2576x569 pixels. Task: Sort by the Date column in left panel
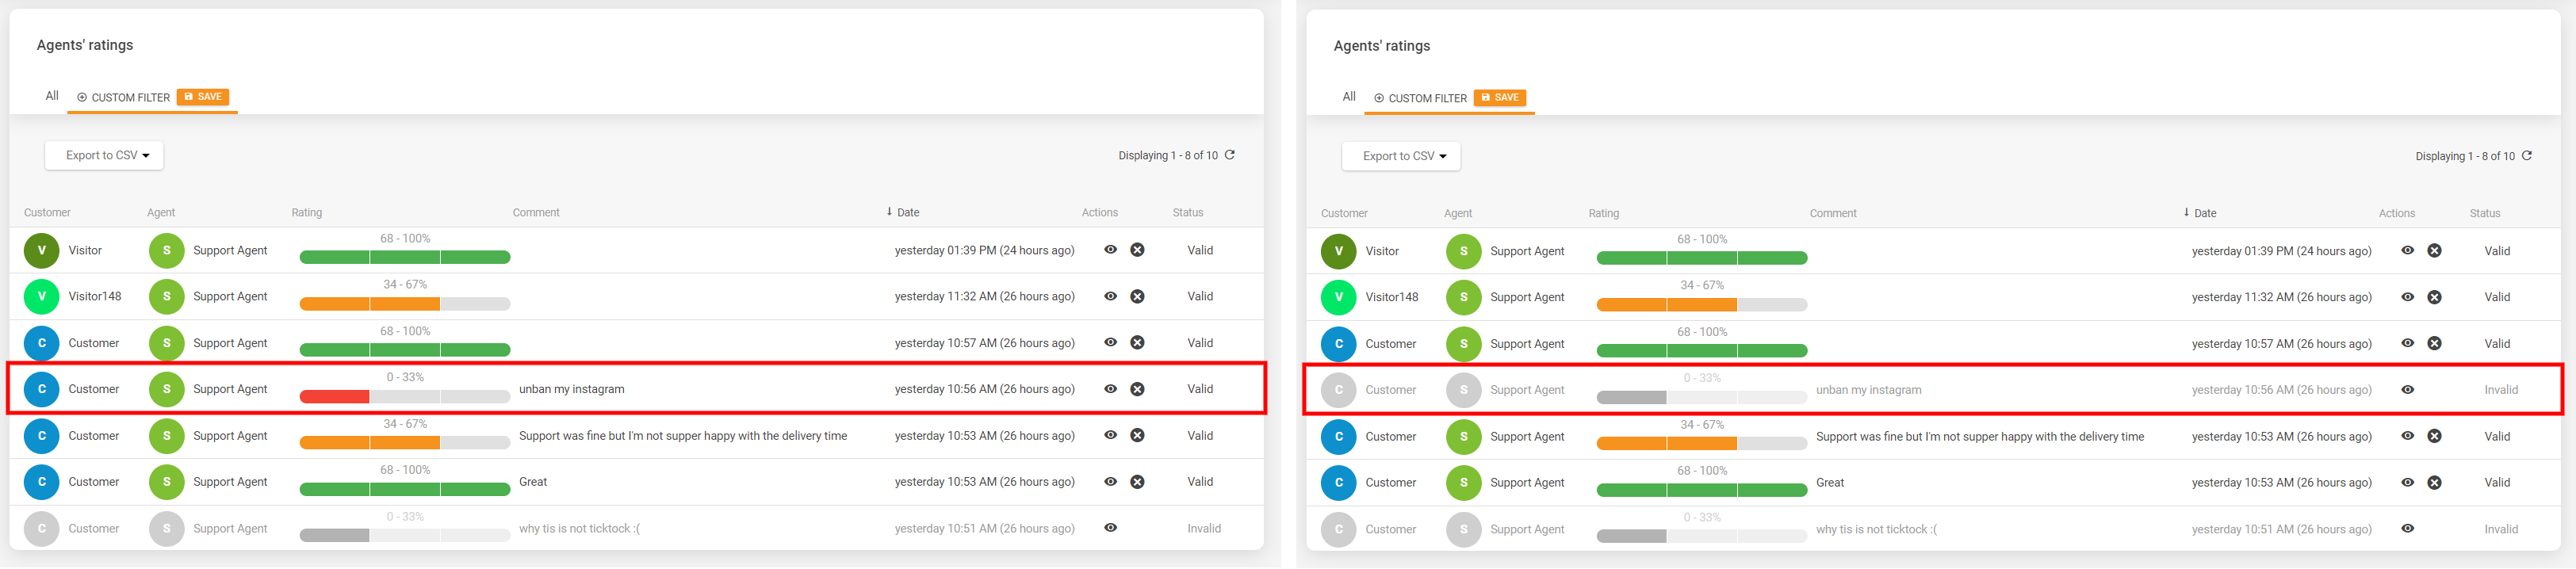907,212
